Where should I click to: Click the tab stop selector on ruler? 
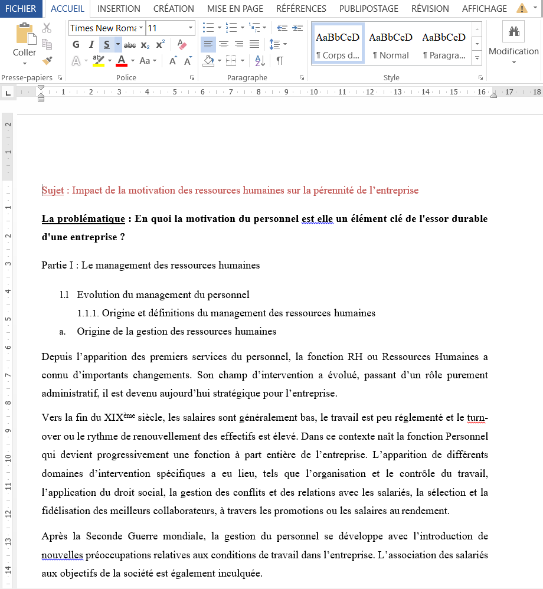click(8, 93)
